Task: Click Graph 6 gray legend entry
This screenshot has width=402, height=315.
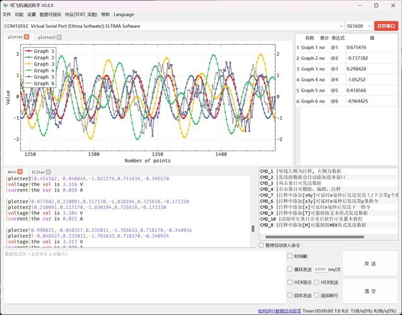Action: [40, 83]
